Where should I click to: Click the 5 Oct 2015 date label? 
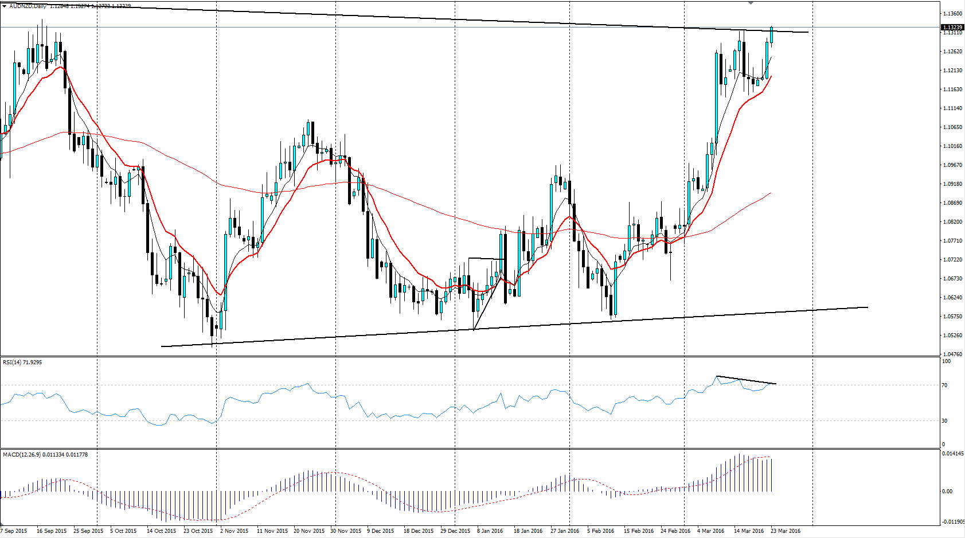coord(123,531)
